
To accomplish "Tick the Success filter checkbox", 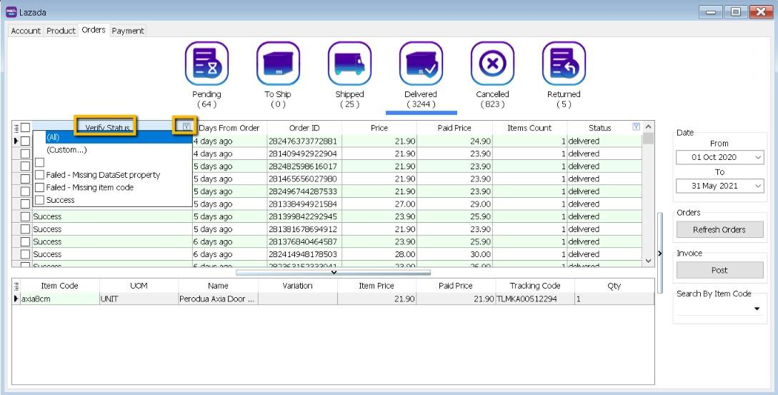I will 40,200.
